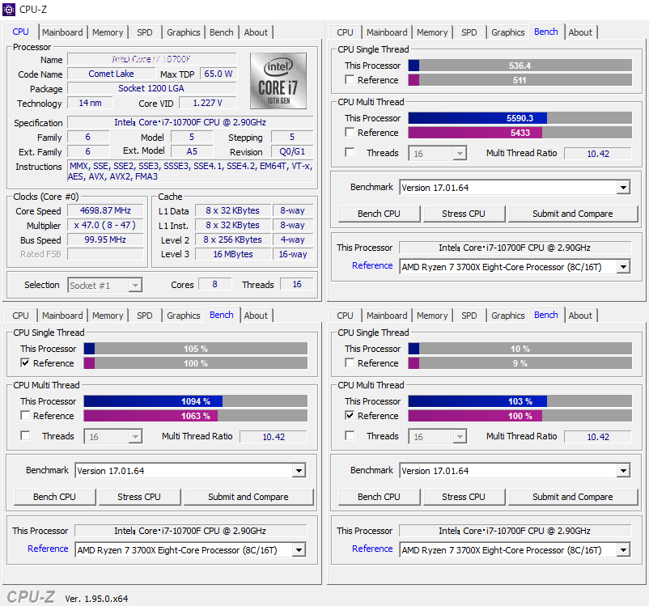Tick the Threads checkbox in the lower-left Bench panel
This screenshot has width=649, height=606.
(25, 435)
